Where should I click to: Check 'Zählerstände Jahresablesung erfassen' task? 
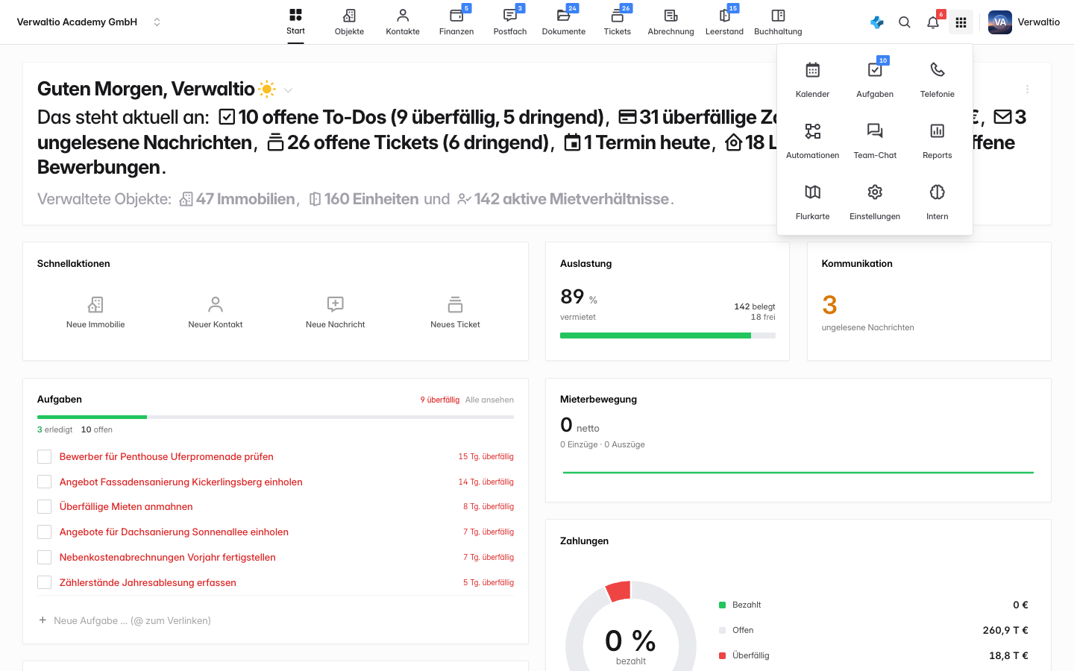[x=45, y=583]
